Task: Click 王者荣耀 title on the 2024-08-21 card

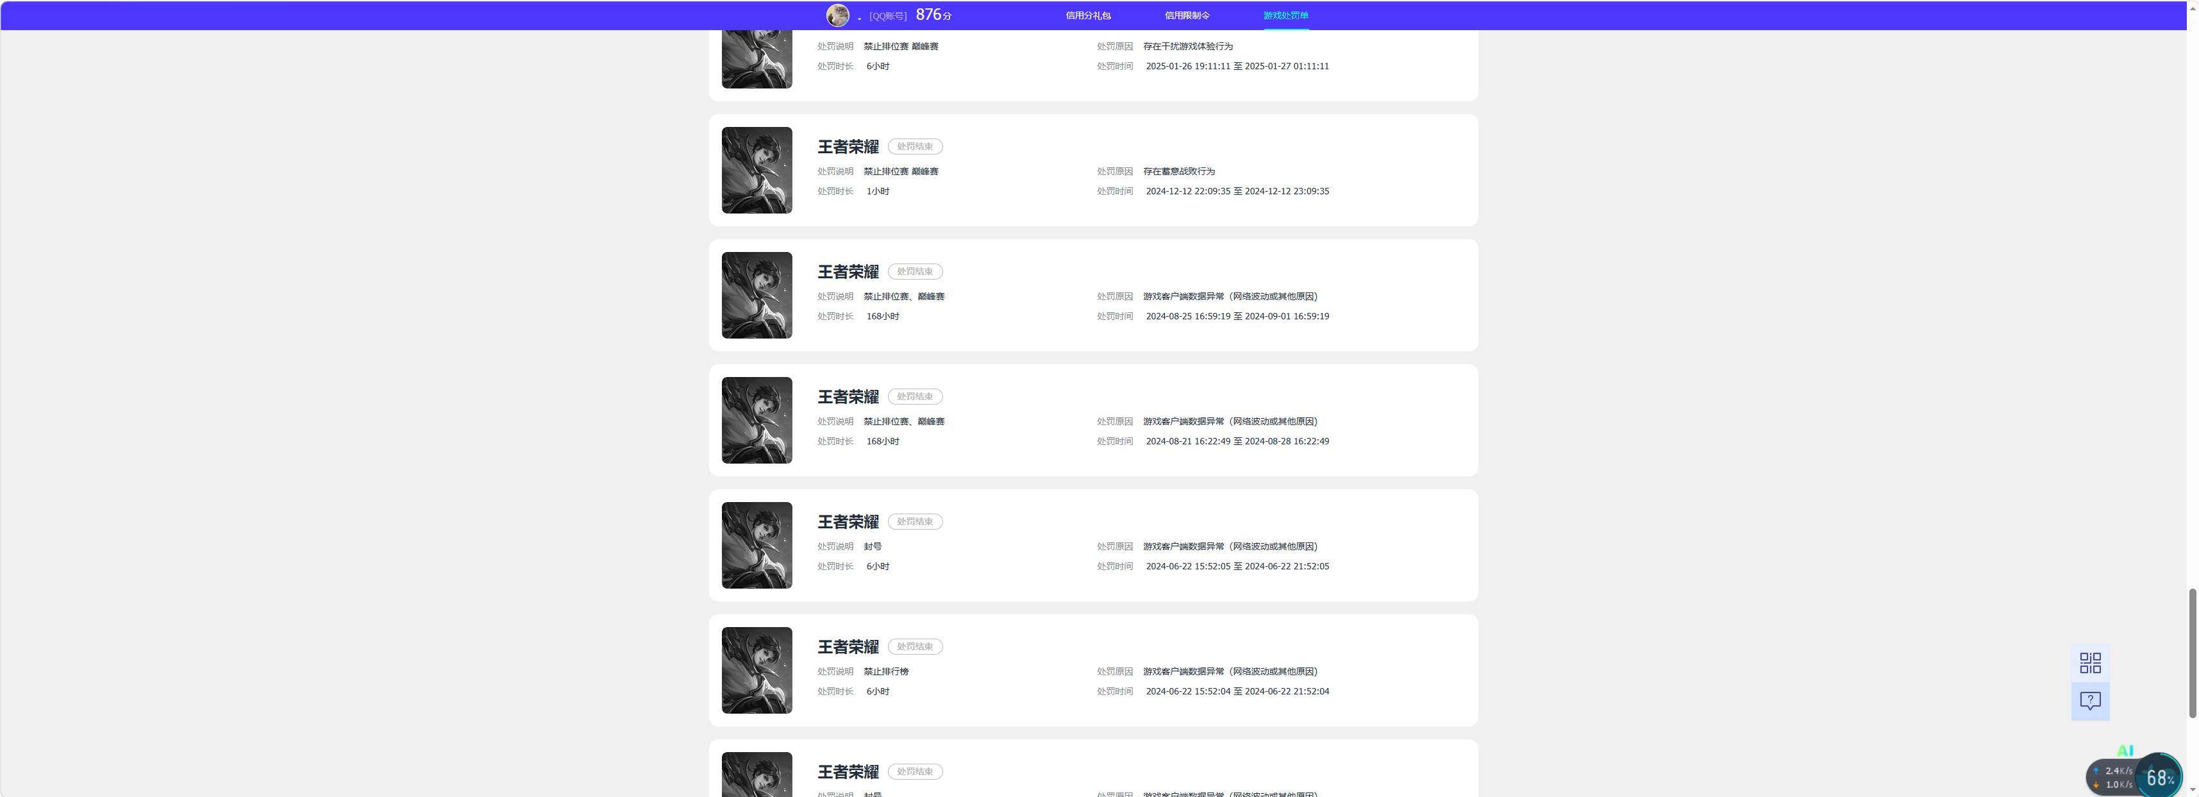Action: [848, 397]
